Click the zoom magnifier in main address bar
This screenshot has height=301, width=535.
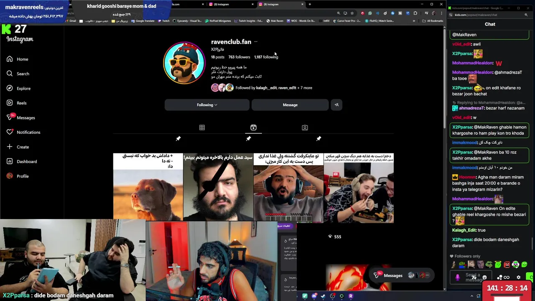[339, 13]
